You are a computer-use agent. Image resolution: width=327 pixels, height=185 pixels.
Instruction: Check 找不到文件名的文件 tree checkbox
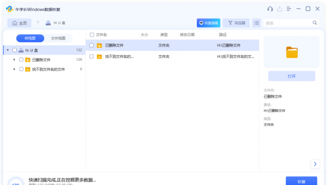pos(21,69)
